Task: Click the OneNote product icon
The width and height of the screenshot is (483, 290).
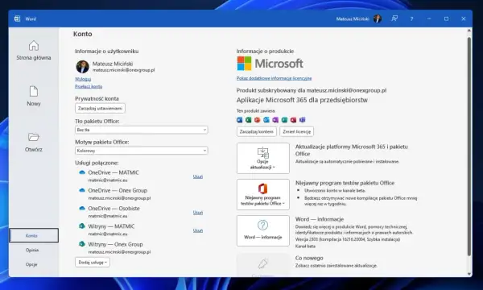Action: [275, 120]
